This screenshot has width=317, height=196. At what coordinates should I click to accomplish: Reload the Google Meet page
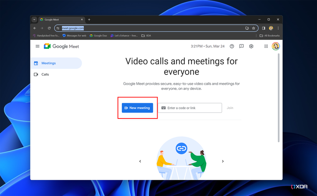49,28
